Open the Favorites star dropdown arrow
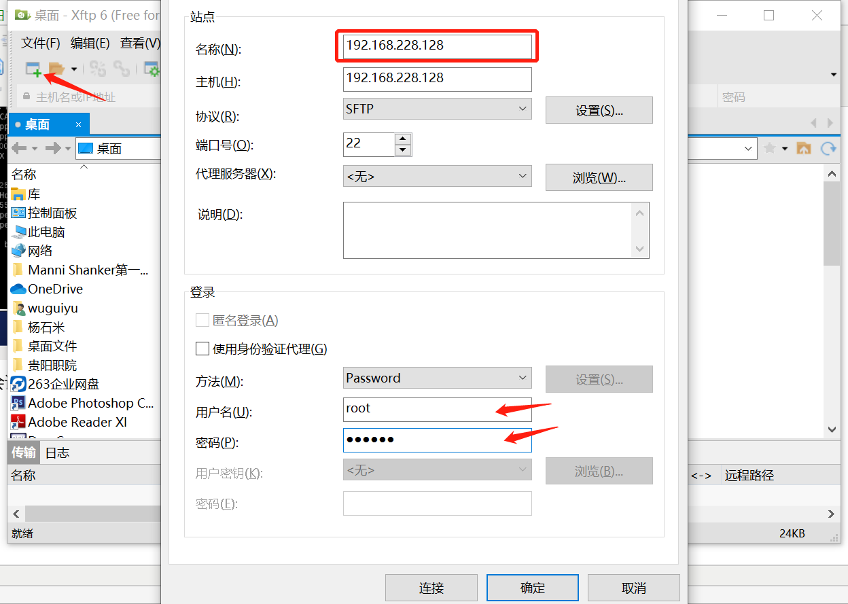Viewport: 848px width, 604px height. click(x=785, y=149)
